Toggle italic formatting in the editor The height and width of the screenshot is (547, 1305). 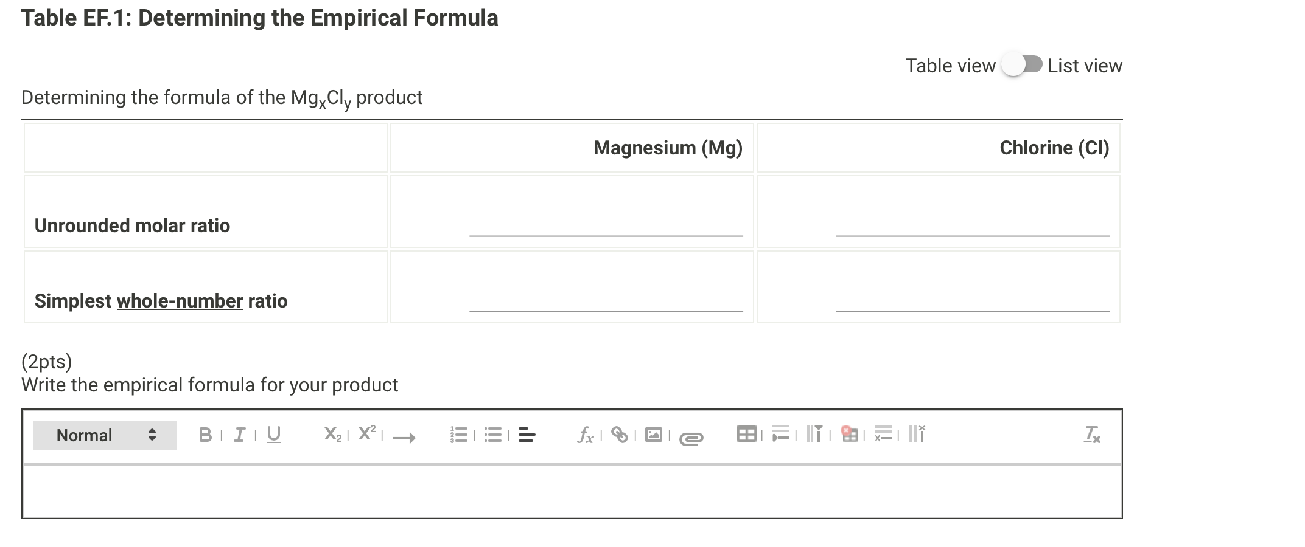point(240,435)
